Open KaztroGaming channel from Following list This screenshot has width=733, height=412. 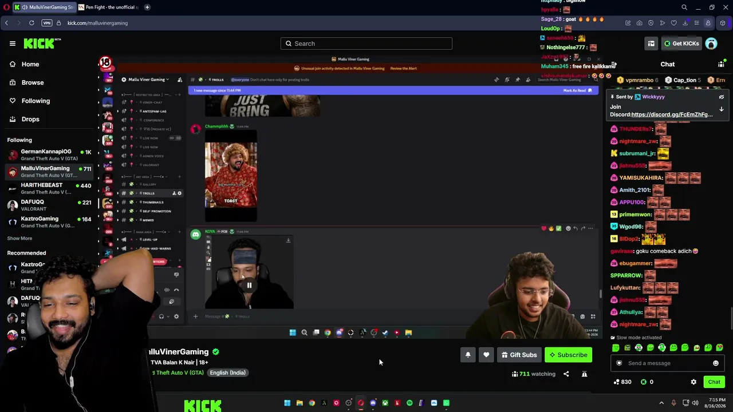[49, 221]
